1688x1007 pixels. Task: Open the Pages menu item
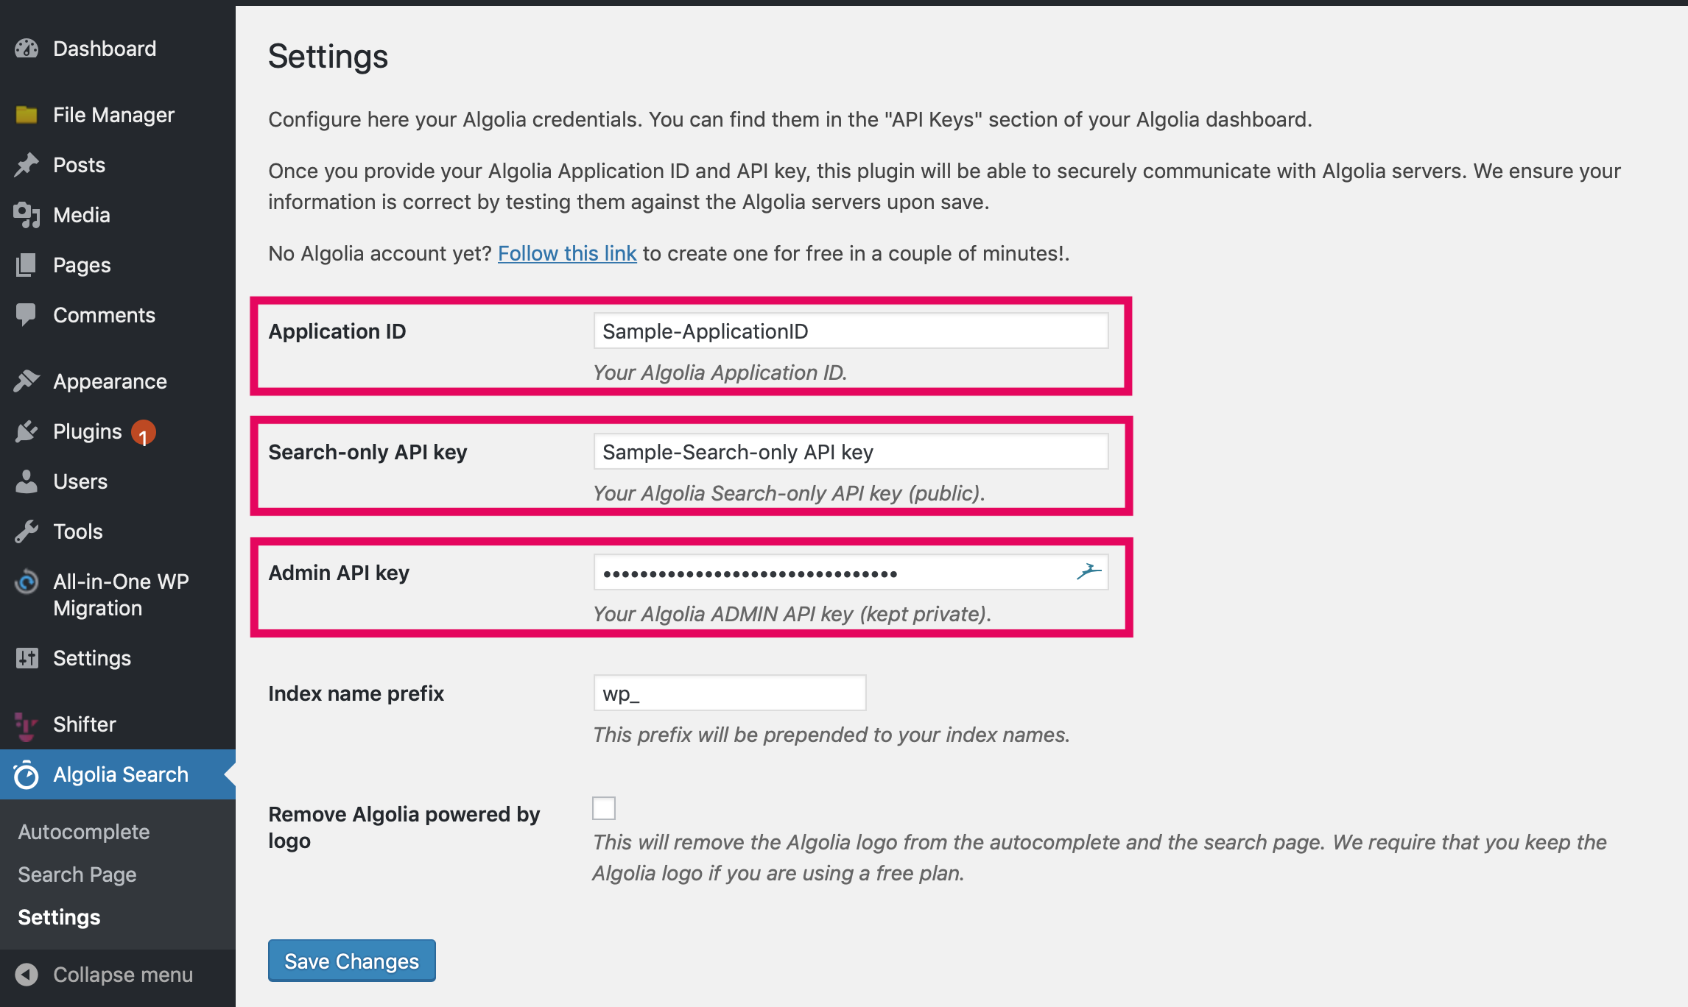[x=118, y=265]
